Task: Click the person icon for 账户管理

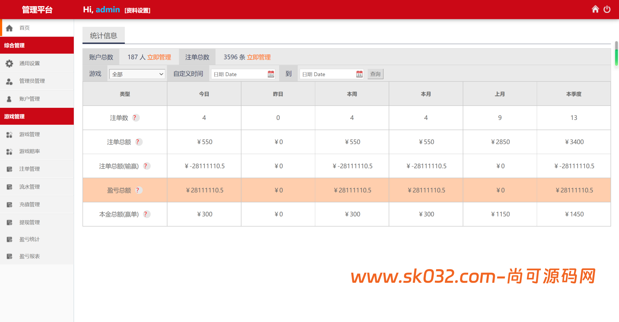Action: coord(9,99)
